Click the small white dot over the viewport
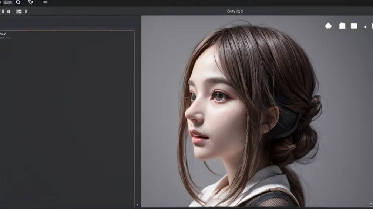This screenshot has height=209, width=373. [365, 27]
